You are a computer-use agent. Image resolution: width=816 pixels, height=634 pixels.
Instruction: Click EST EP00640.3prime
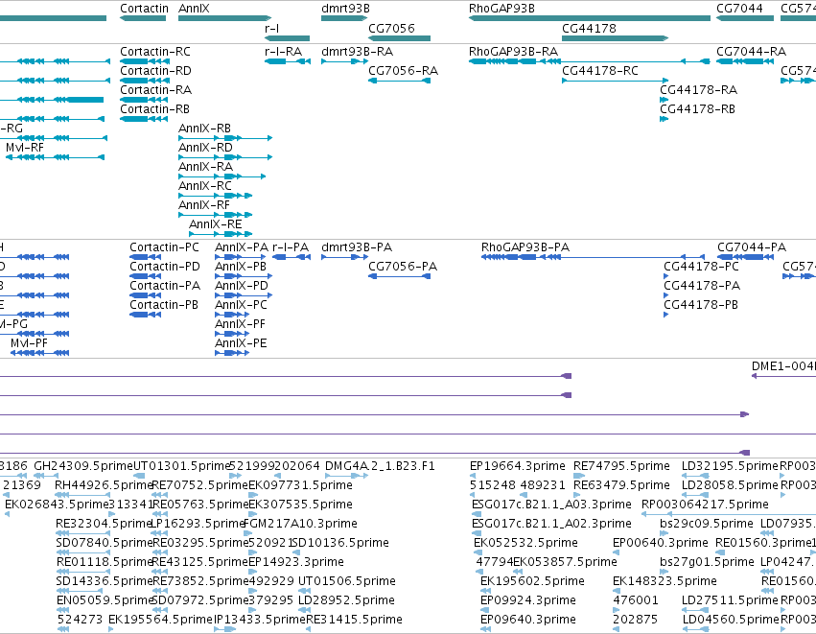click(661, 543)
